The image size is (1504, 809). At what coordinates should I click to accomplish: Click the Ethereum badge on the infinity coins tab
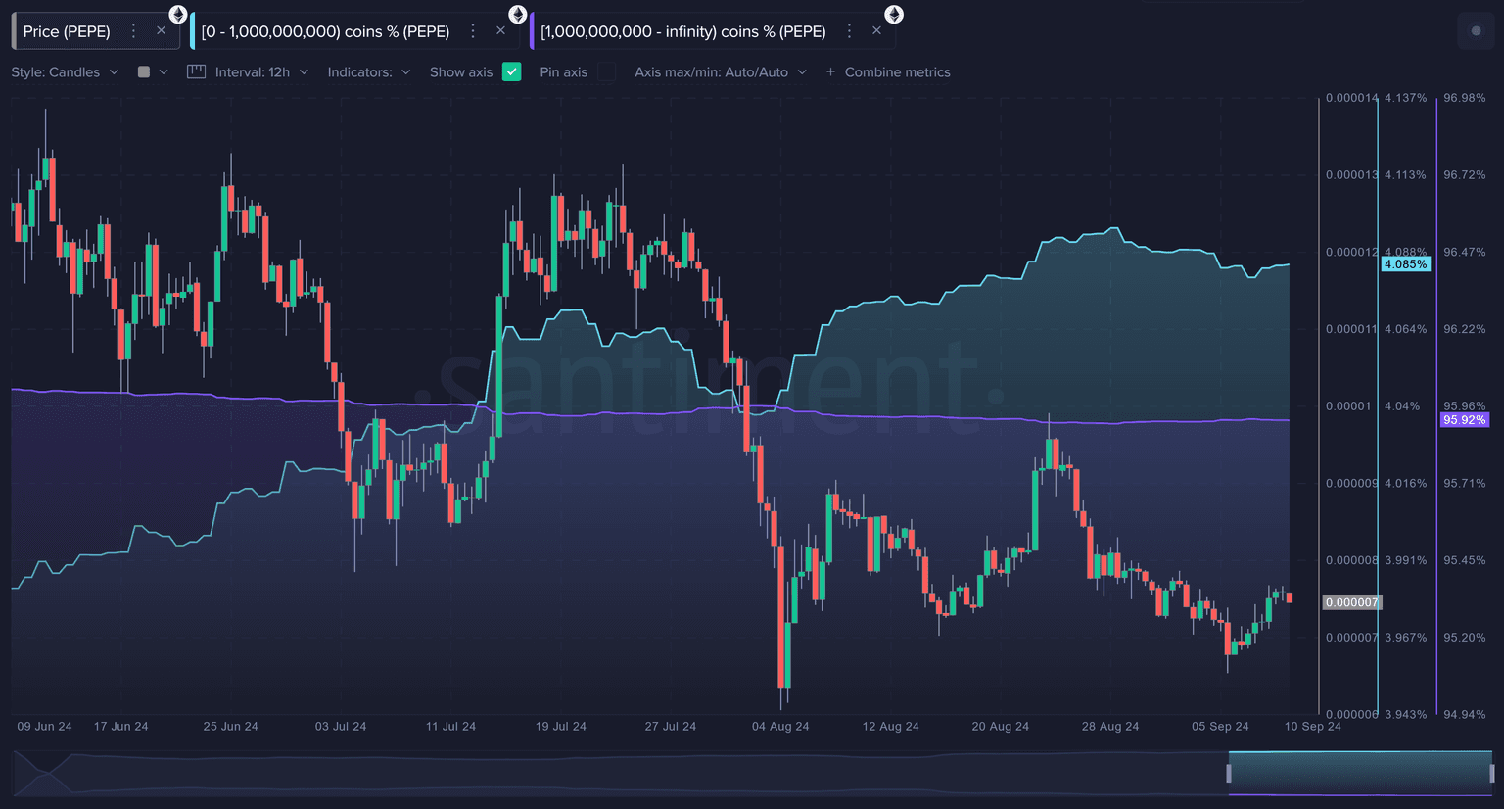(894, 14)
